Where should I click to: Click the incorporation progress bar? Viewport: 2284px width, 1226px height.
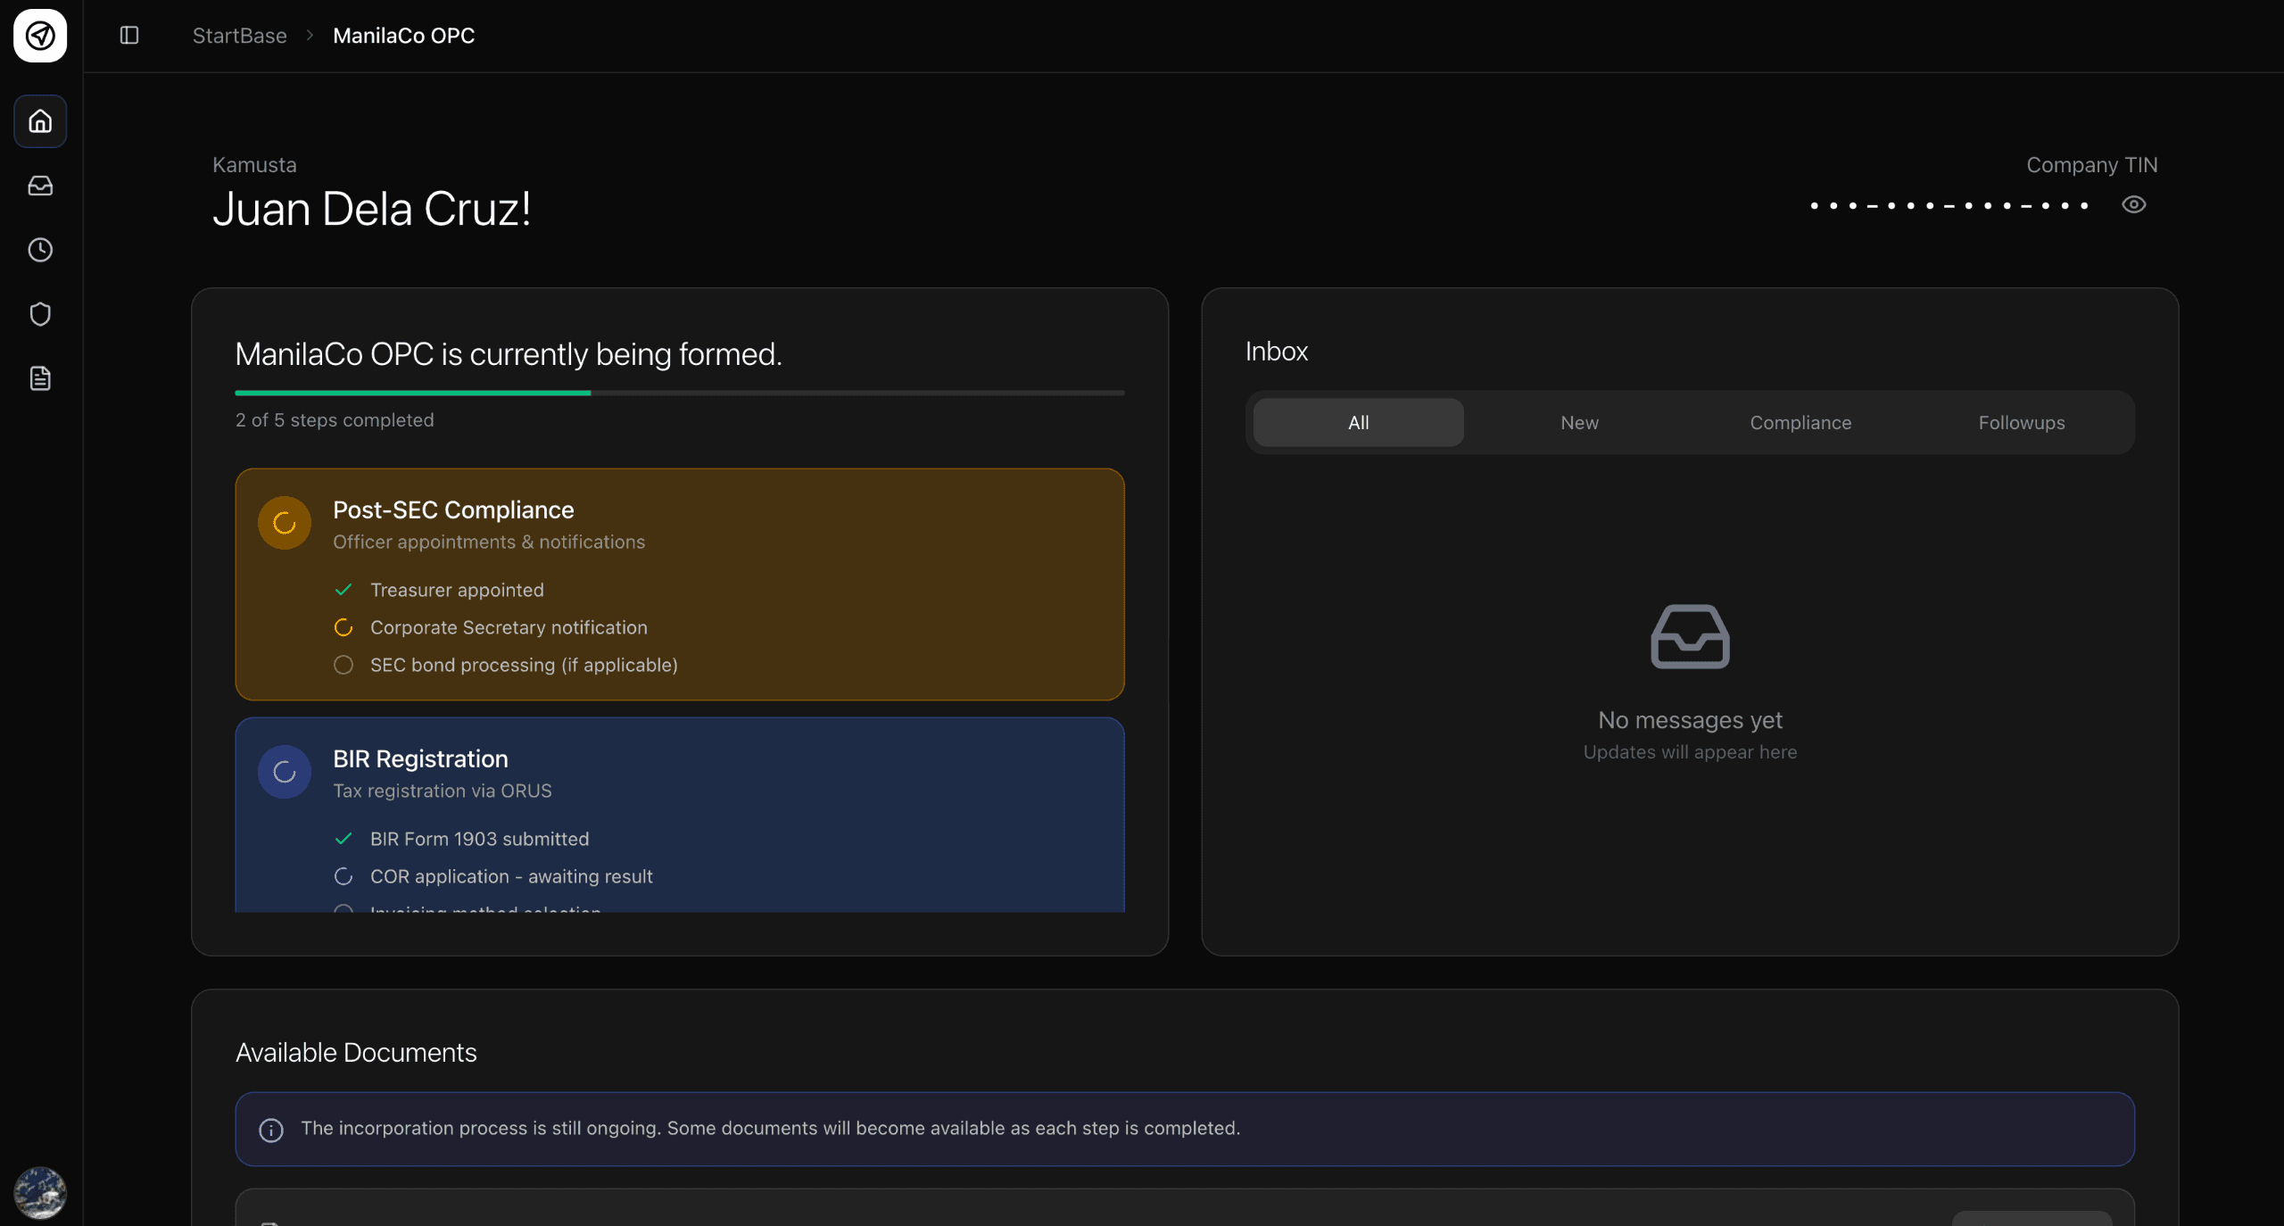point(678,393)
